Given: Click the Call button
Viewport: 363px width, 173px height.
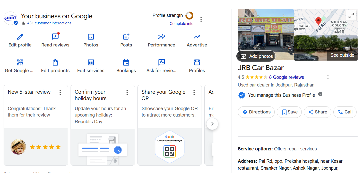Looking at the screenshot, I should click(x=345, y=112).
